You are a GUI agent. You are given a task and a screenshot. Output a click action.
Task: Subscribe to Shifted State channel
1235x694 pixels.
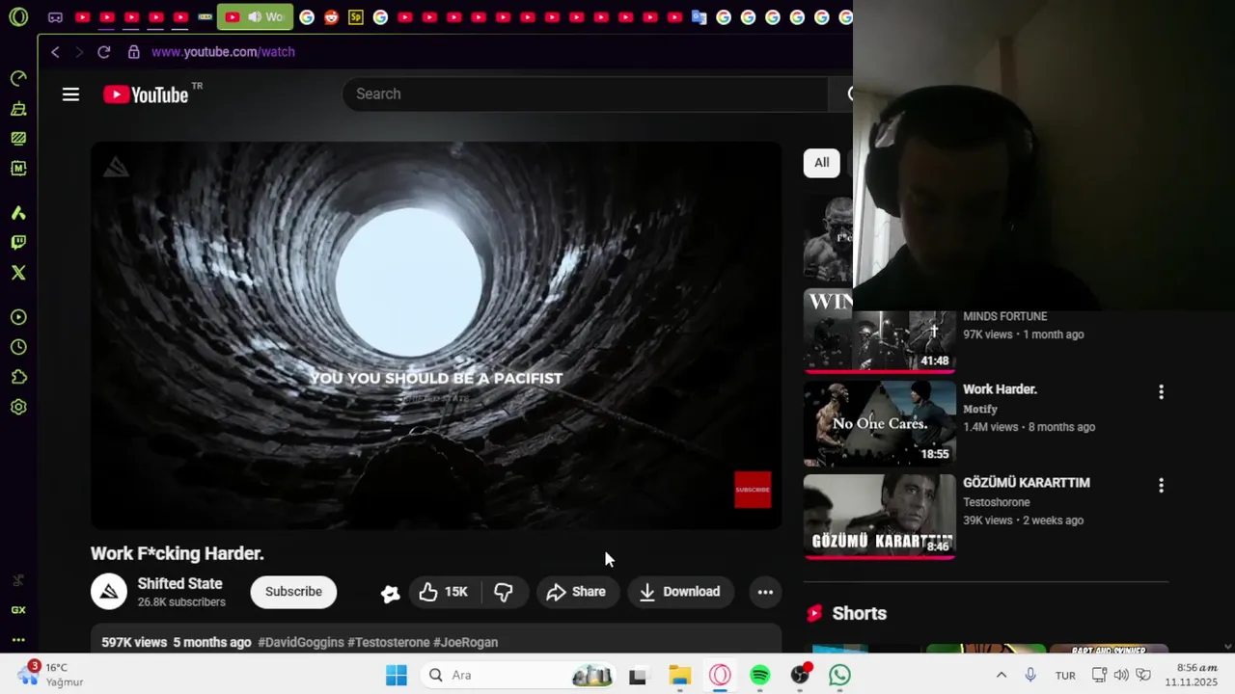tap(293, 592)
